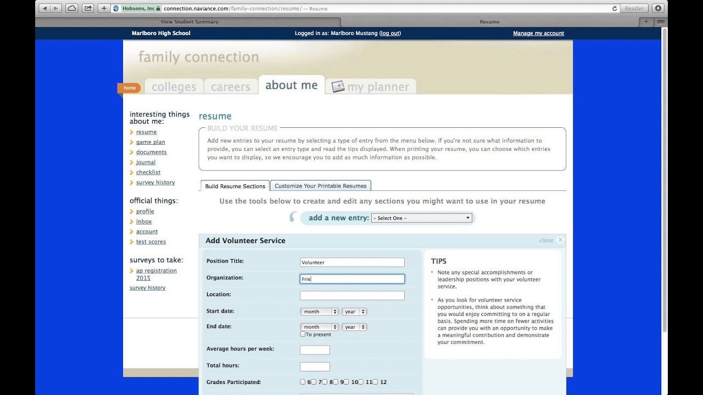The image size is (703, 395).
Task: Check the 'To present' checkbox
Action: 303,334
